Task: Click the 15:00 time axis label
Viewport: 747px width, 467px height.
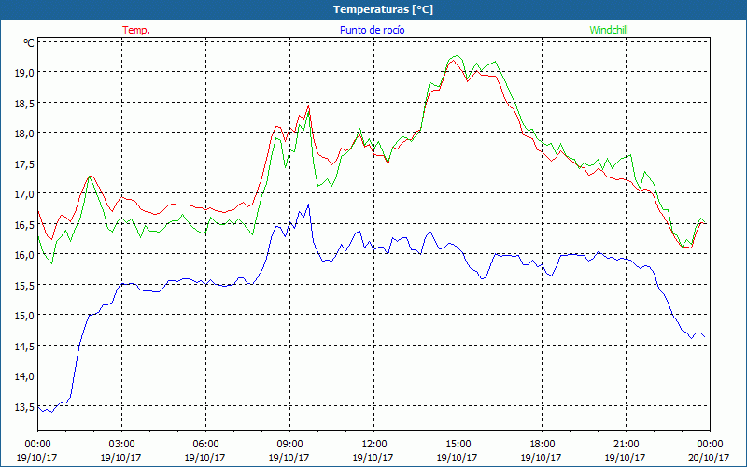Action: pos(458,445)
